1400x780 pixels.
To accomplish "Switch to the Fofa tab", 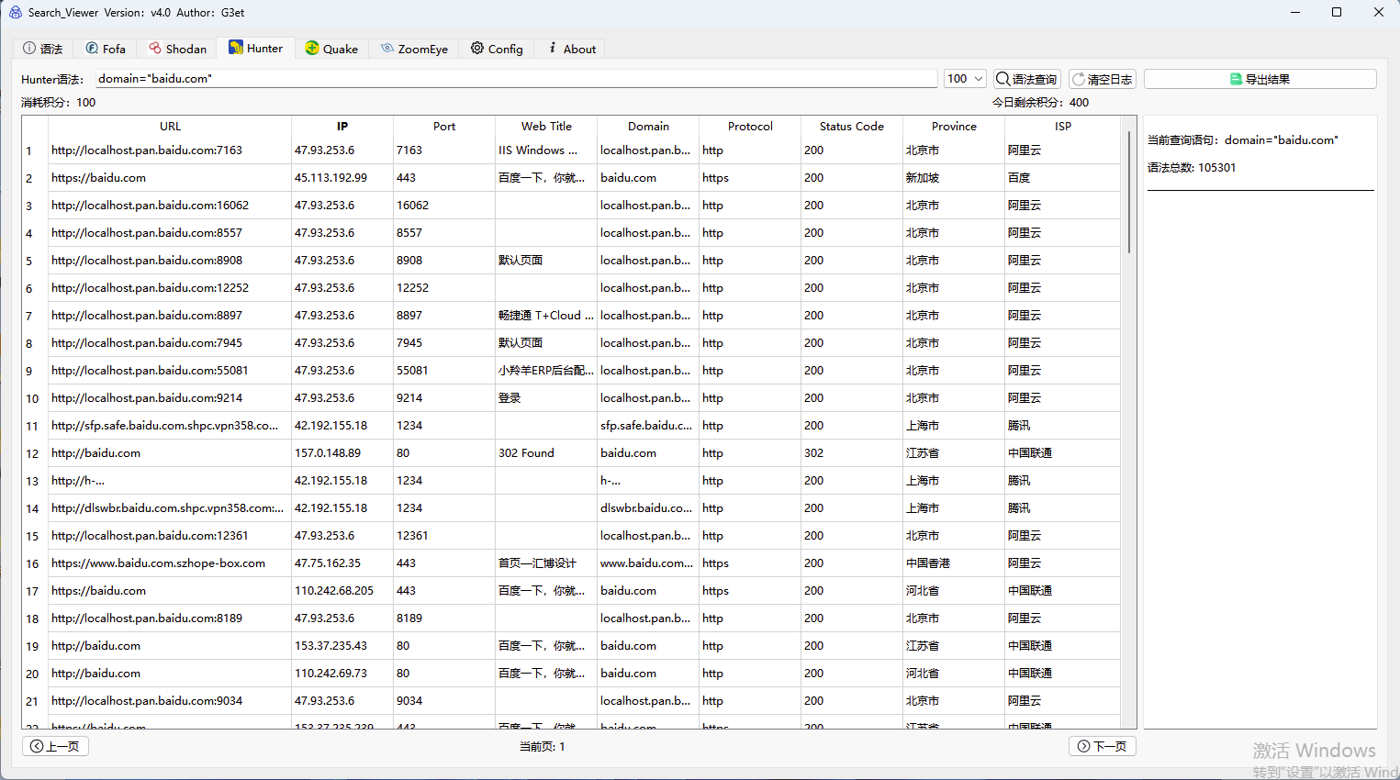I will [x=106, y=49].
